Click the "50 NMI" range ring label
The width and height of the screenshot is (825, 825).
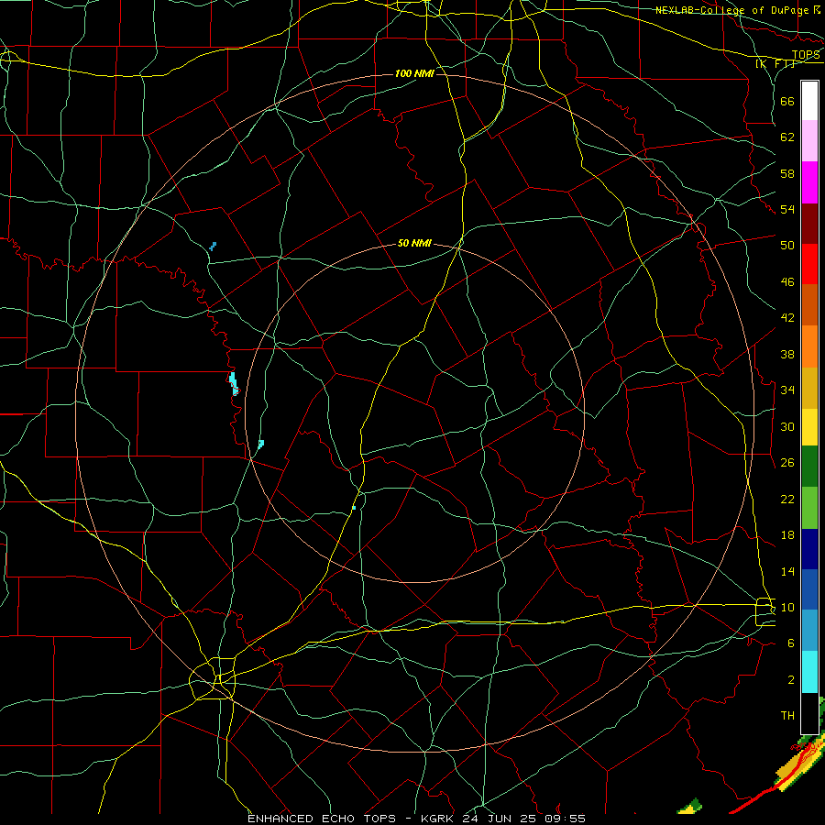click(414, 243)
